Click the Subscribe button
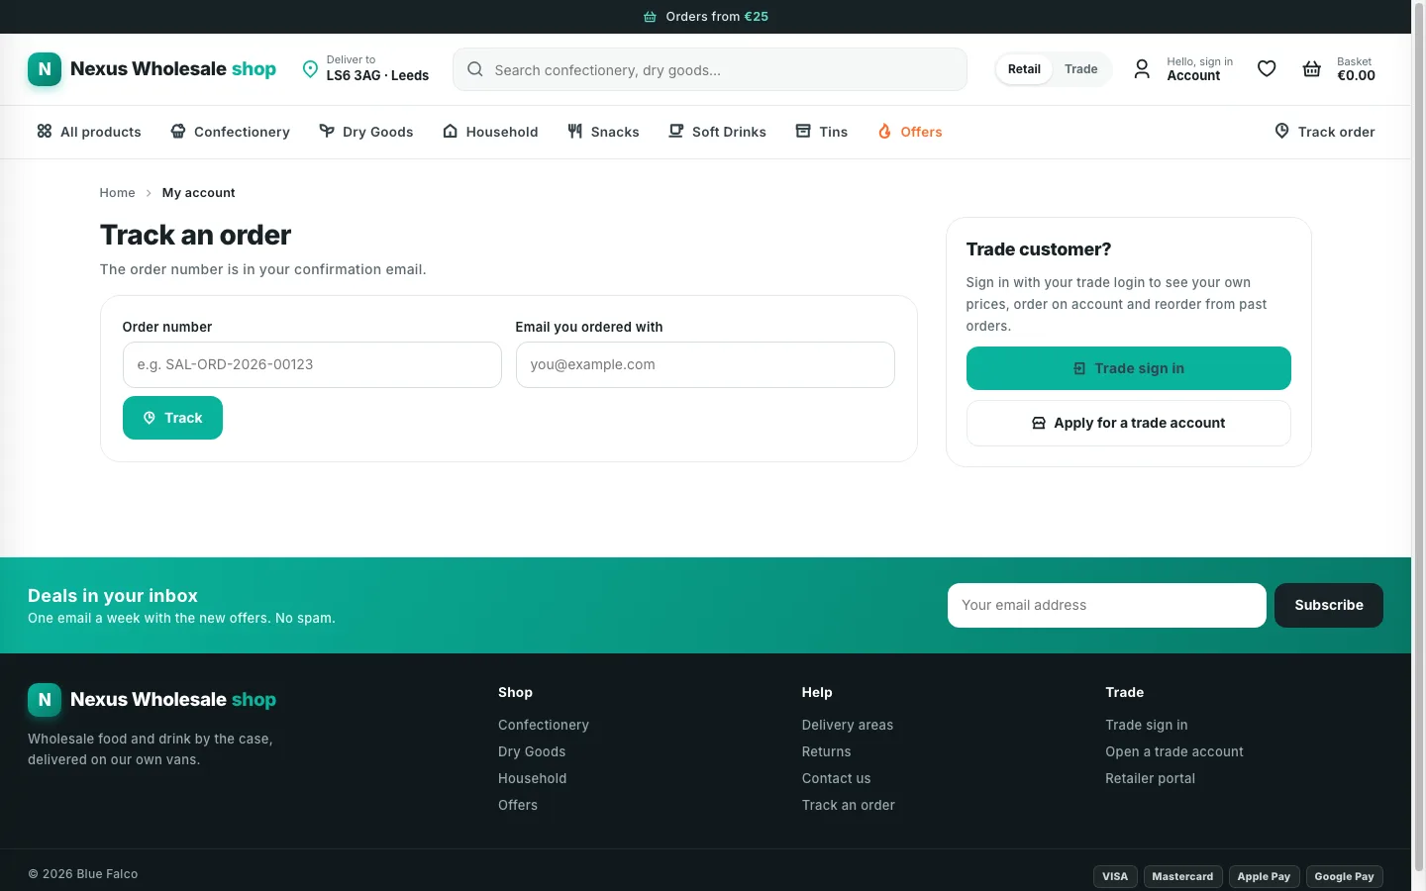 click(1329, 605)
